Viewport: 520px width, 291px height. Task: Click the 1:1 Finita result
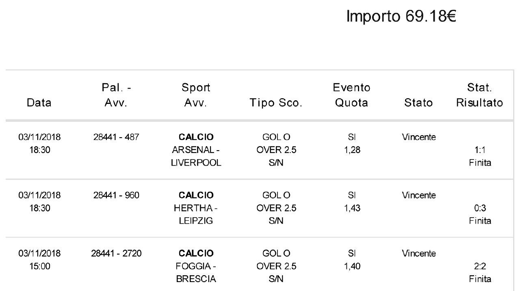coord(480,156)
